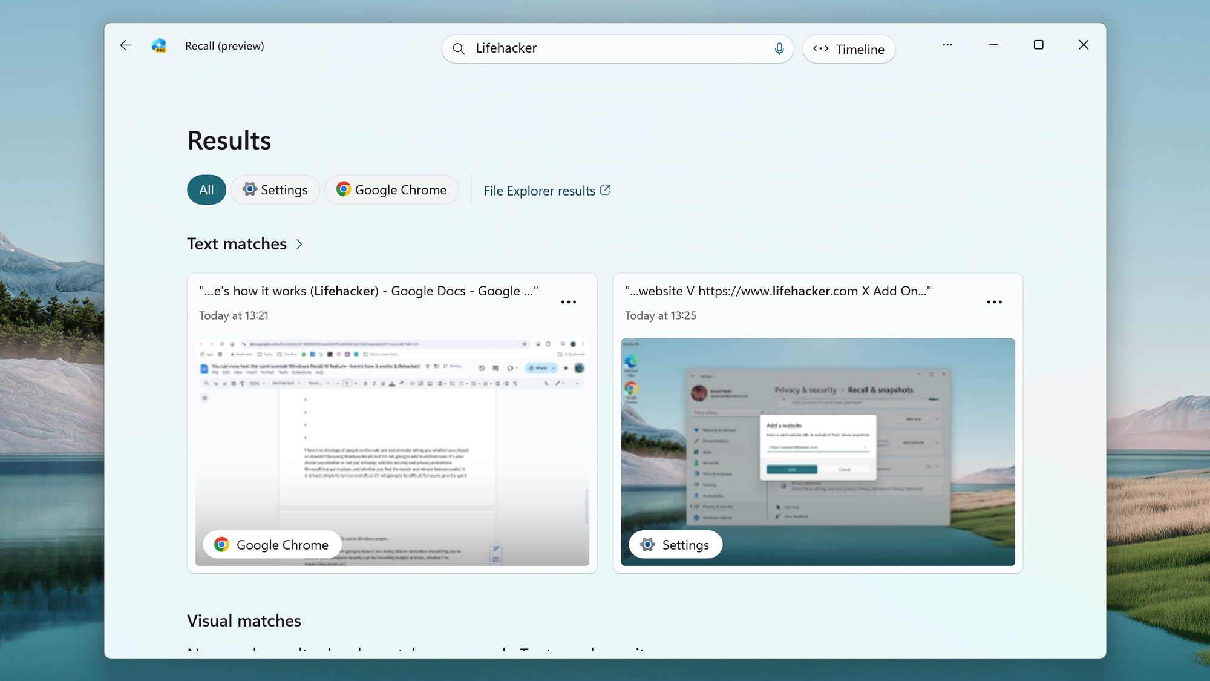1210x681 pixels.
Task: Click the Lifehacker search field
Action: [x=617, y=48]
